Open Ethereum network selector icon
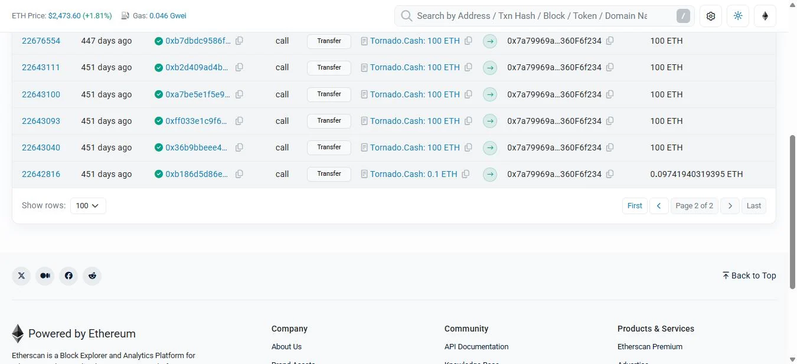The height and width of the screenshot is (364, 797). [765, 16]
